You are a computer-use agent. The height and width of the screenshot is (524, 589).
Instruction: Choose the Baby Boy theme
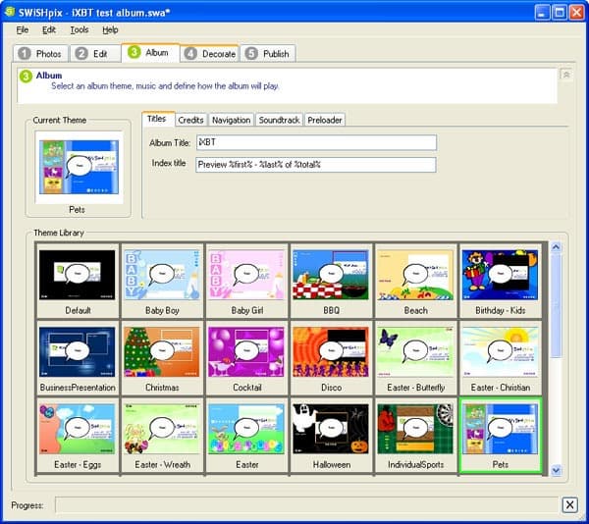coord(162,281)
